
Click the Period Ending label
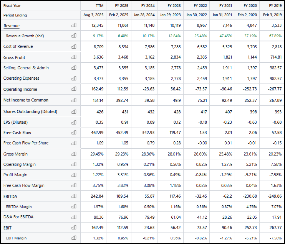coord(15,15)
